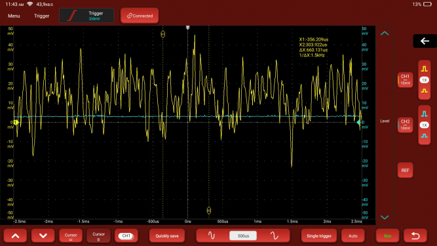This screenshot has height=246, width=437.
Task: Decrease CH2 vertical scale with the lower cyan pulse icon
Action: tap(424, 136)
